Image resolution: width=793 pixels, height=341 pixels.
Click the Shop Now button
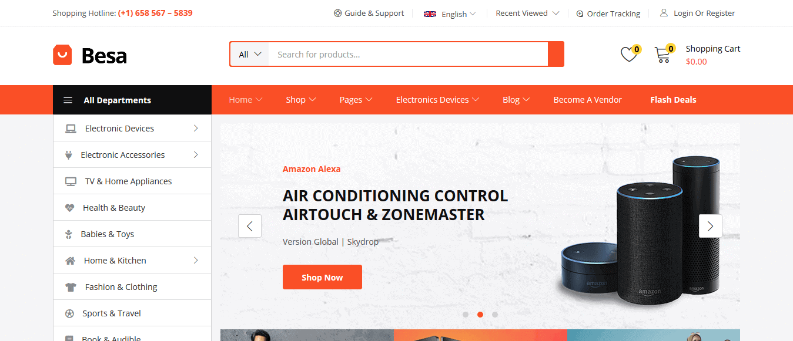point(322,277)
